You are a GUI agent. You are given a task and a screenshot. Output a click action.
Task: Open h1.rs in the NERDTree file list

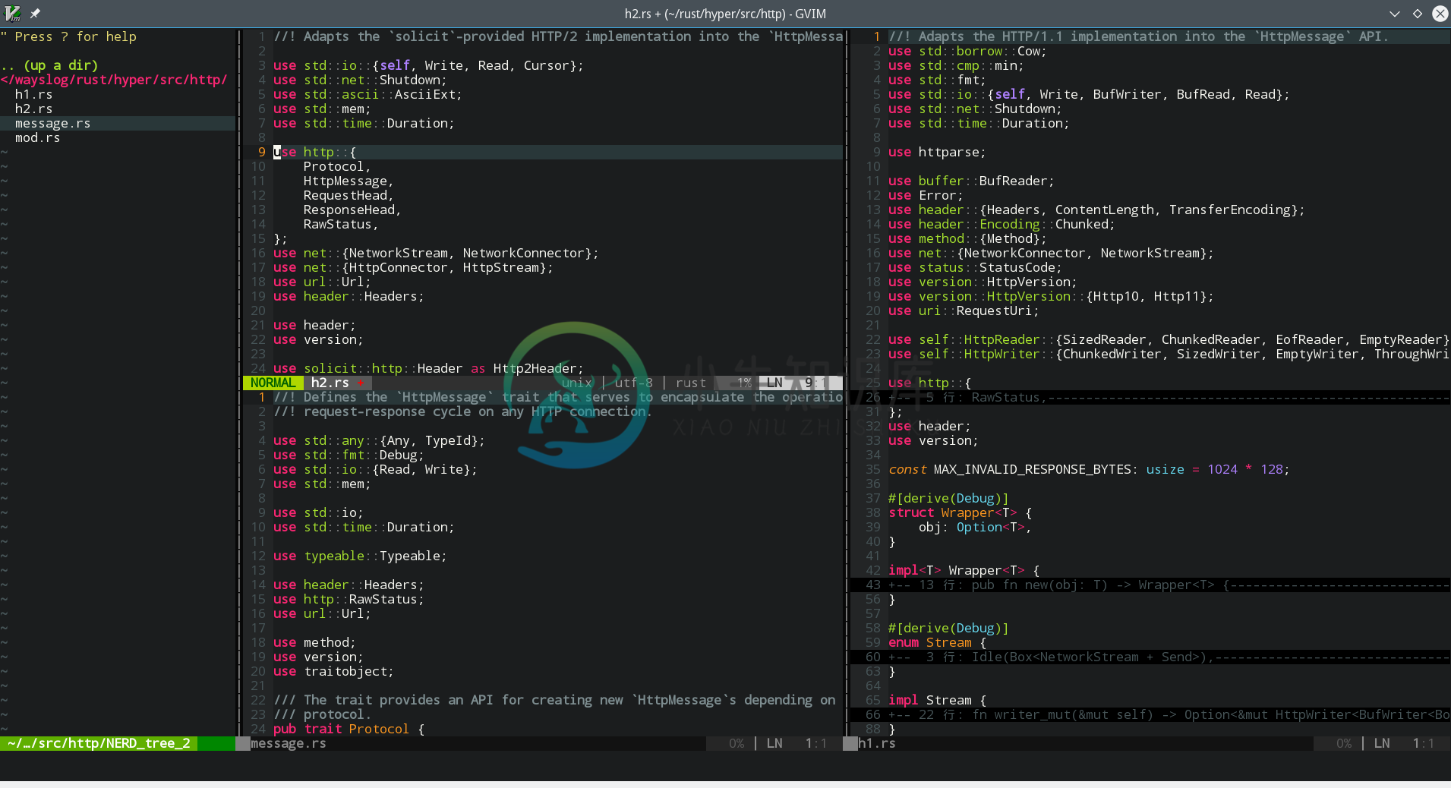click(34, 94)
